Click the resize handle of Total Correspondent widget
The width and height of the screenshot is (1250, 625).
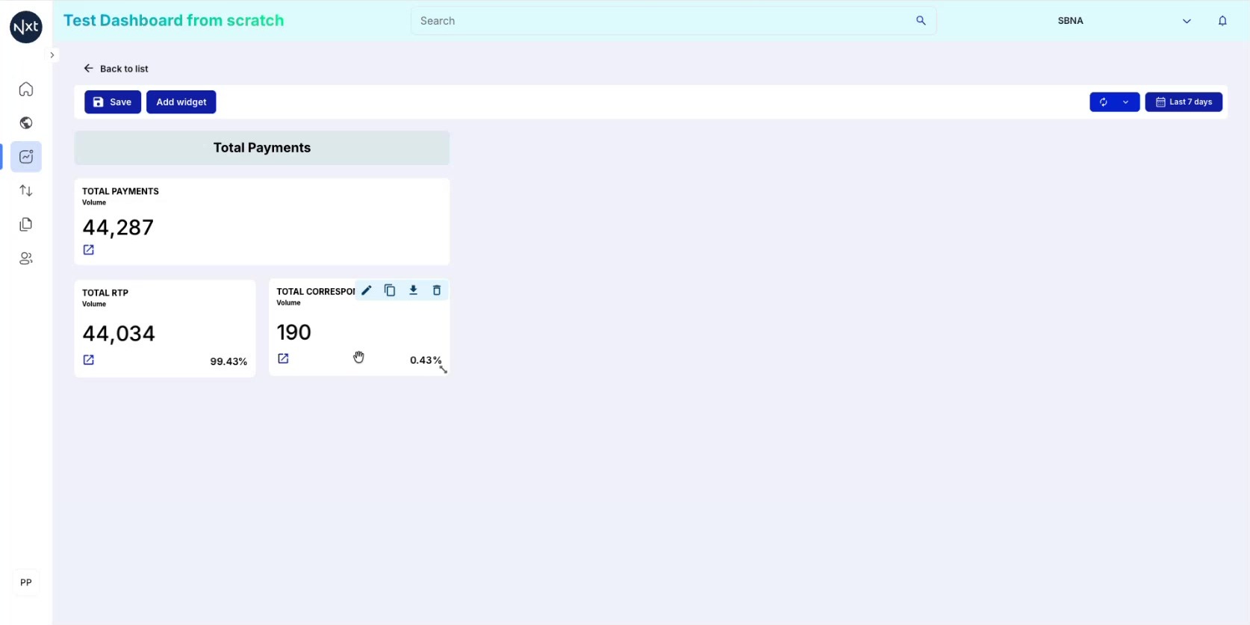pos(444,370)
